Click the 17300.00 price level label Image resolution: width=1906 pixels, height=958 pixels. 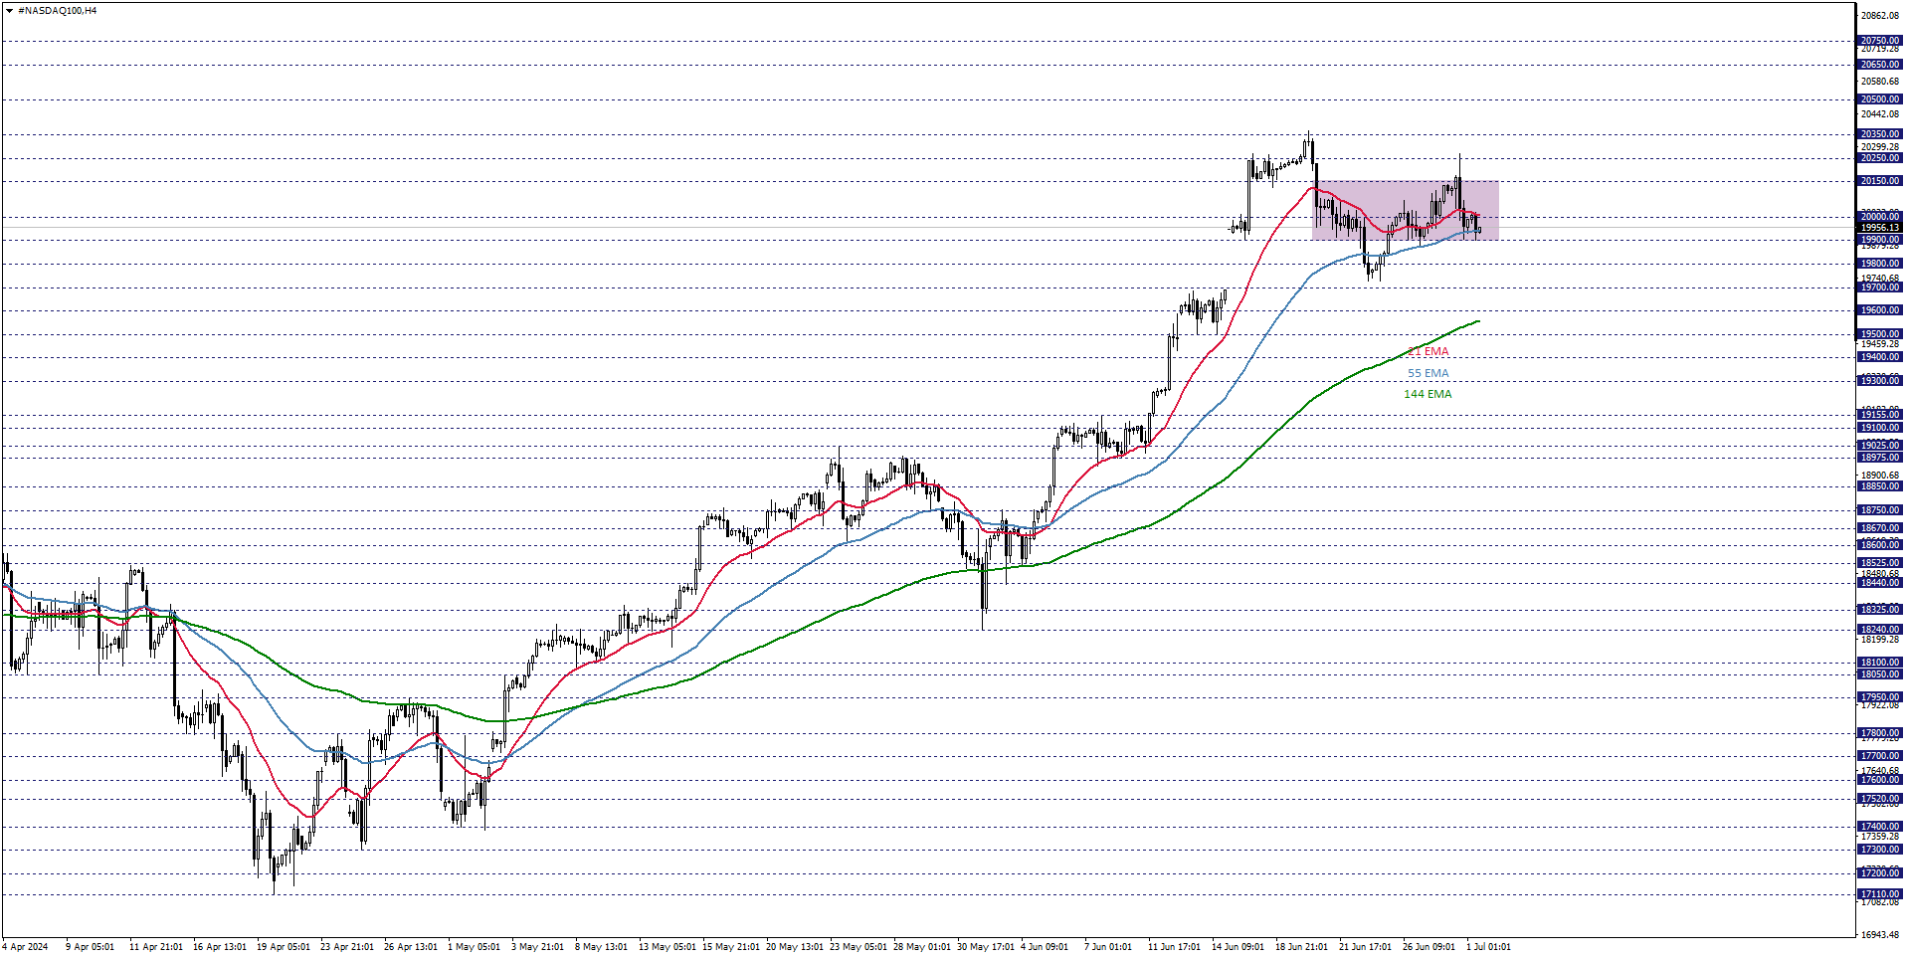[x=1880, y=850]
